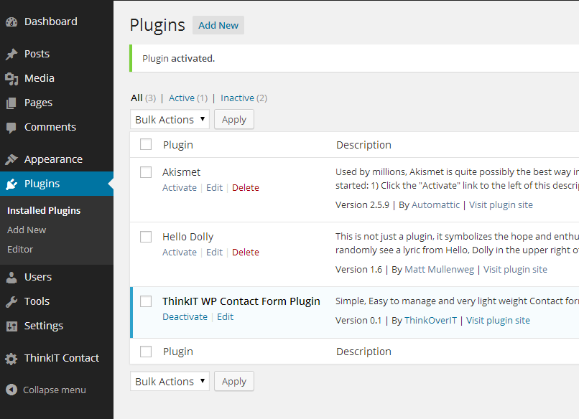Open the Dashboard sidebar icon
This screenshot has width=579, height=419.
12,21
